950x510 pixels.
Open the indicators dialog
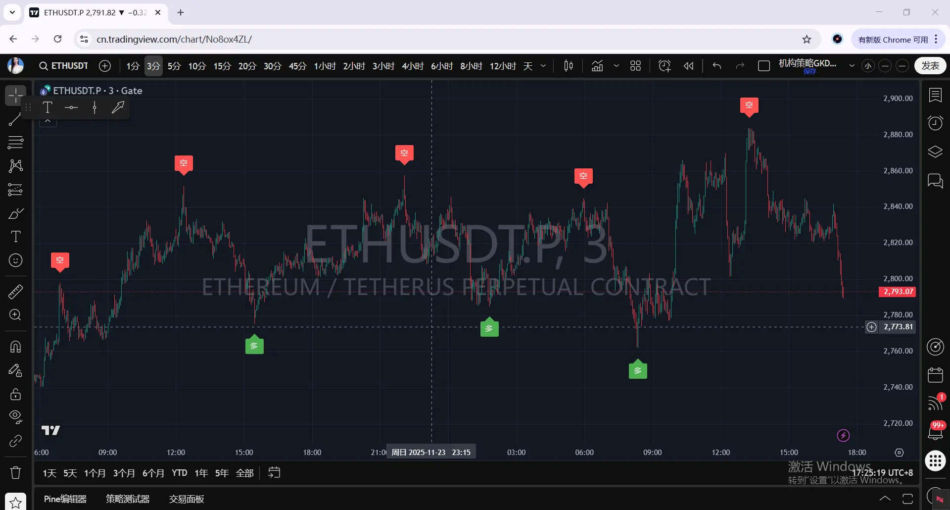[x=597, y=66]
